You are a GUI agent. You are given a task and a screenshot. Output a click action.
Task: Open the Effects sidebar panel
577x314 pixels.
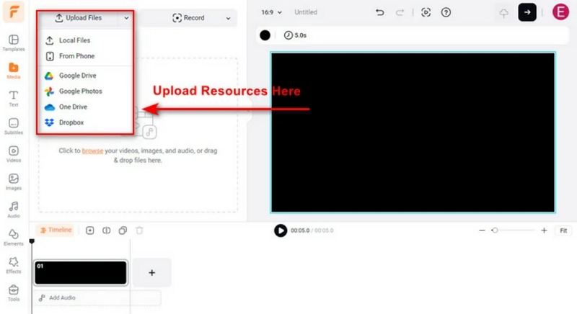click(x=14, y=266)
